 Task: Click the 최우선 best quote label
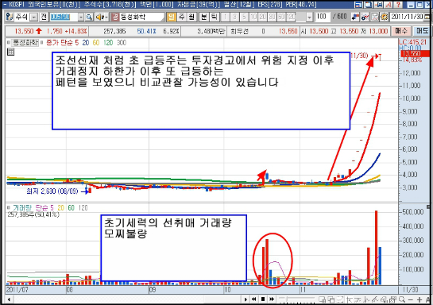[239, 31]
